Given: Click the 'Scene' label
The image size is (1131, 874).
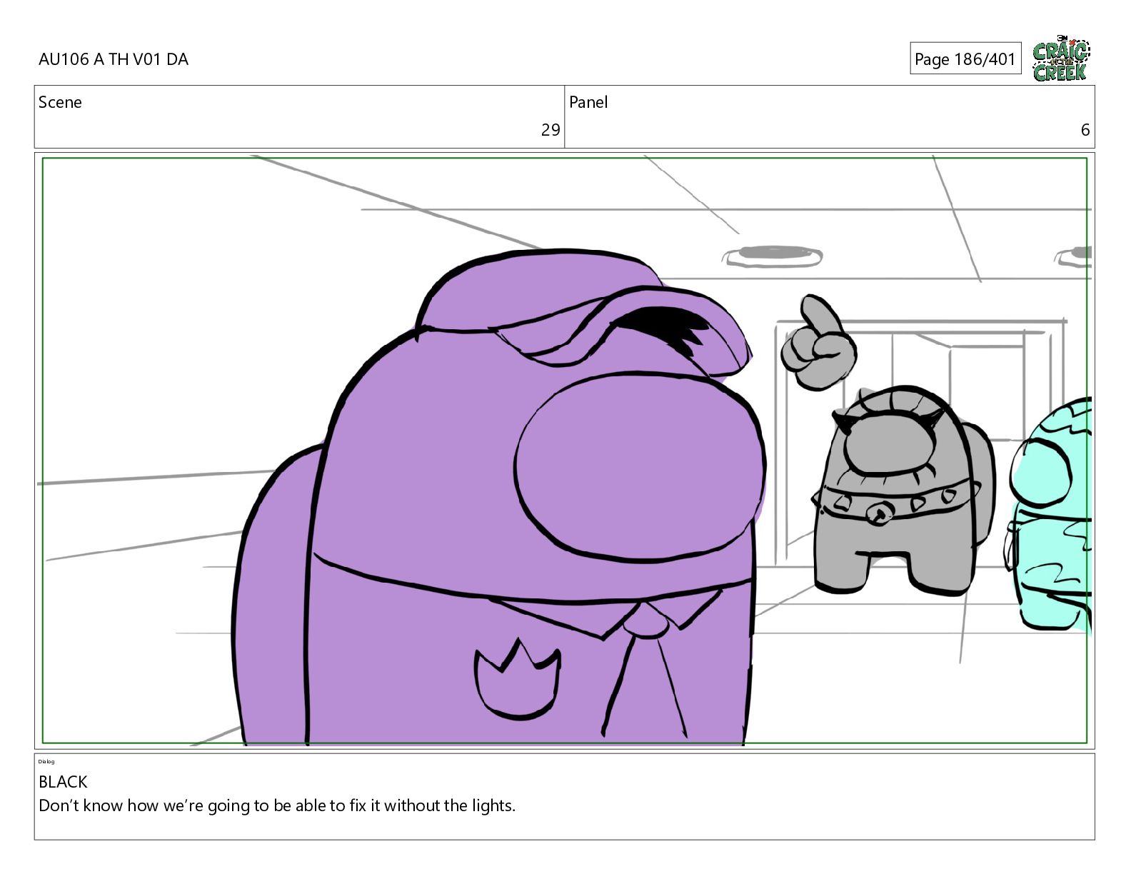Looking at the screenshot, I should pos(60,102).
